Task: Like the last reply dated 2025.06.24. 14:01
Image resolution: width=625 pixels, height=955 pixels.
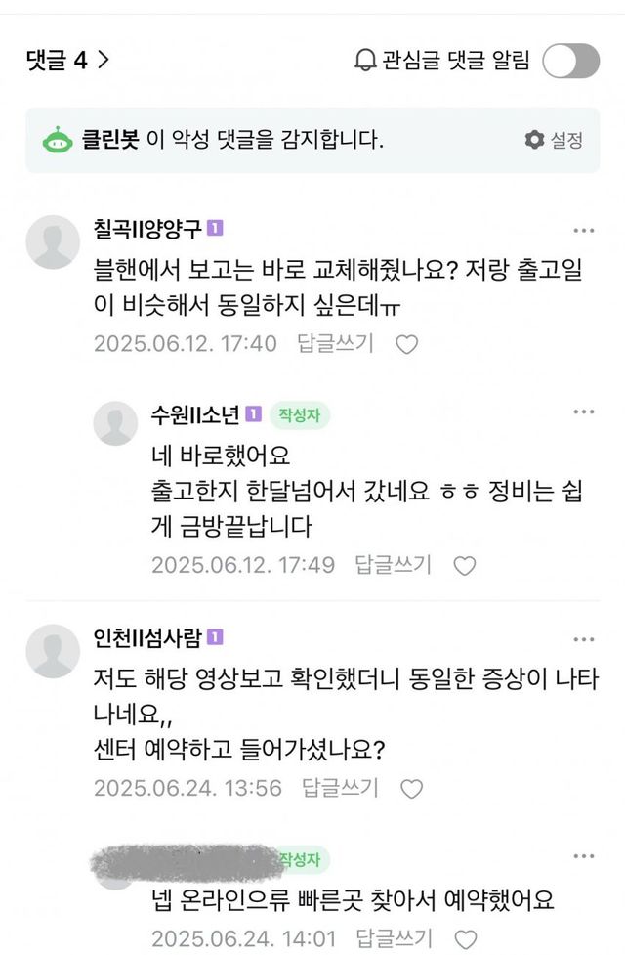Action: pos(466,938)
